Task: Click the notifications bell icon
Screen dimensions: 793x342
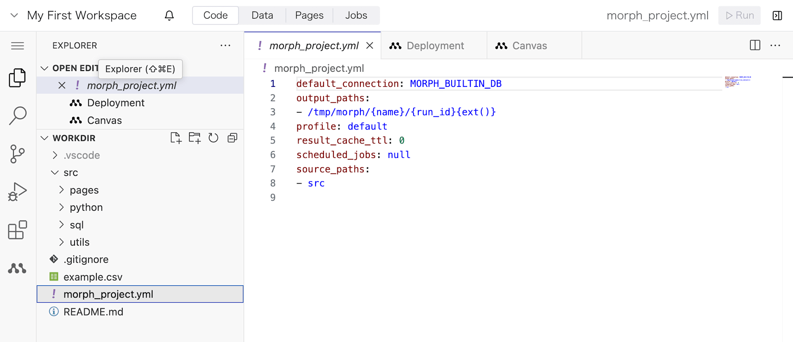Action: point(169,15)
